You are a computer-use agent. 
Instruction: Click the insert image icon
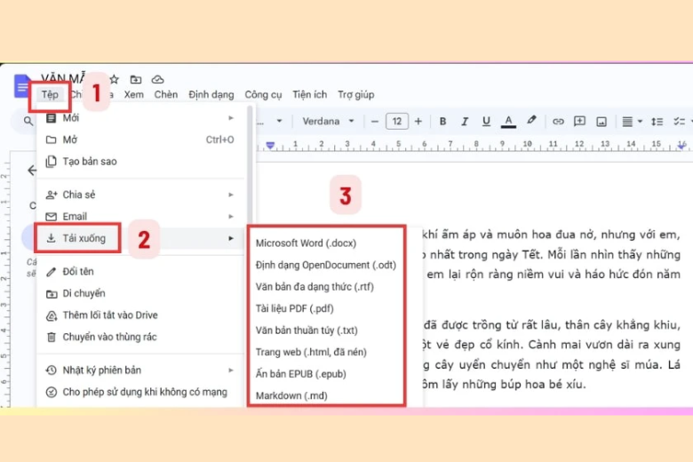pyautogui.click(x=601, y=122)
